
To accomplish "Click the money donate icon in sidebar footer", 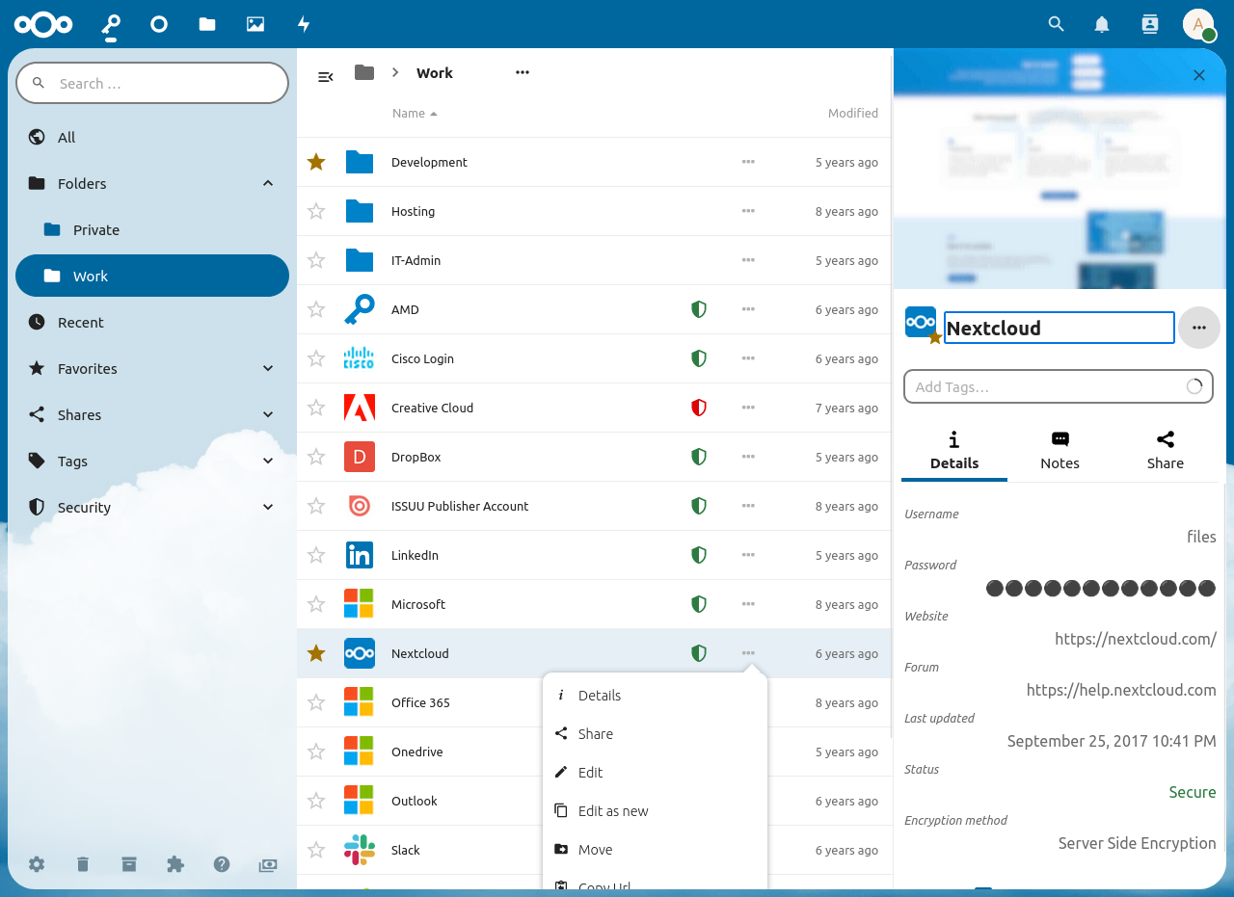I will tap(268, 864).
